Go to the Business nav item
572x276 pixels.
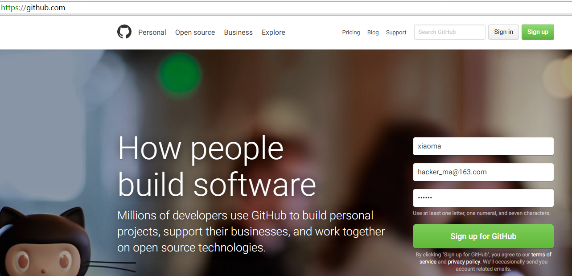tap(238, 33)
